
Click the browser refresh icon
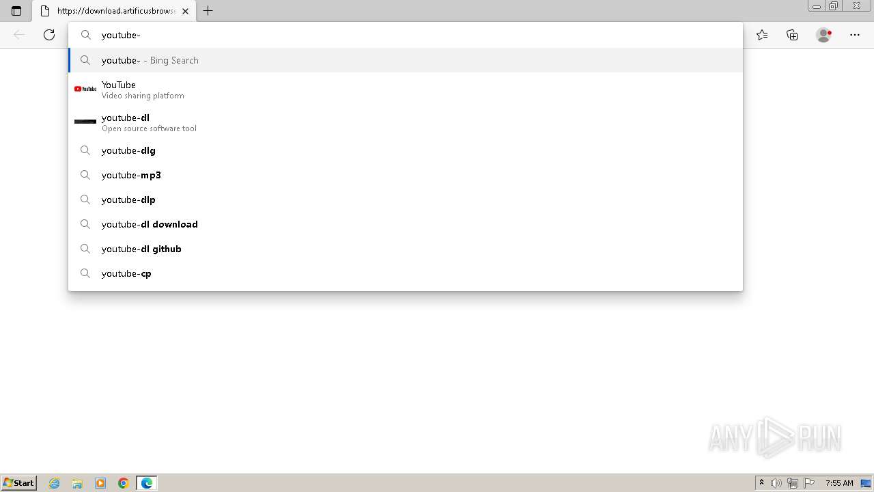tap(49, 35)
